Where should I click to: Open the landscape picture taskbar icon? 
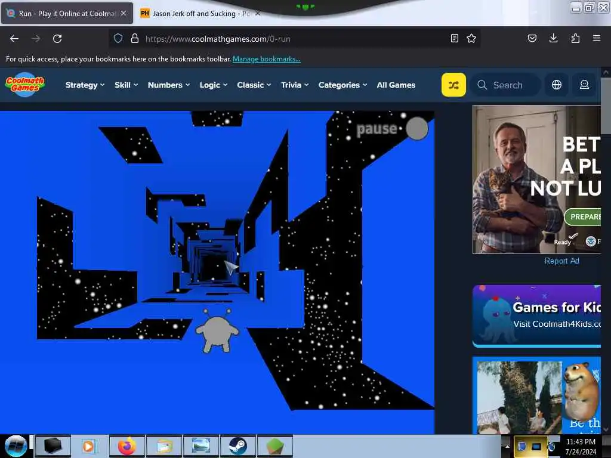tap(200, 446)
